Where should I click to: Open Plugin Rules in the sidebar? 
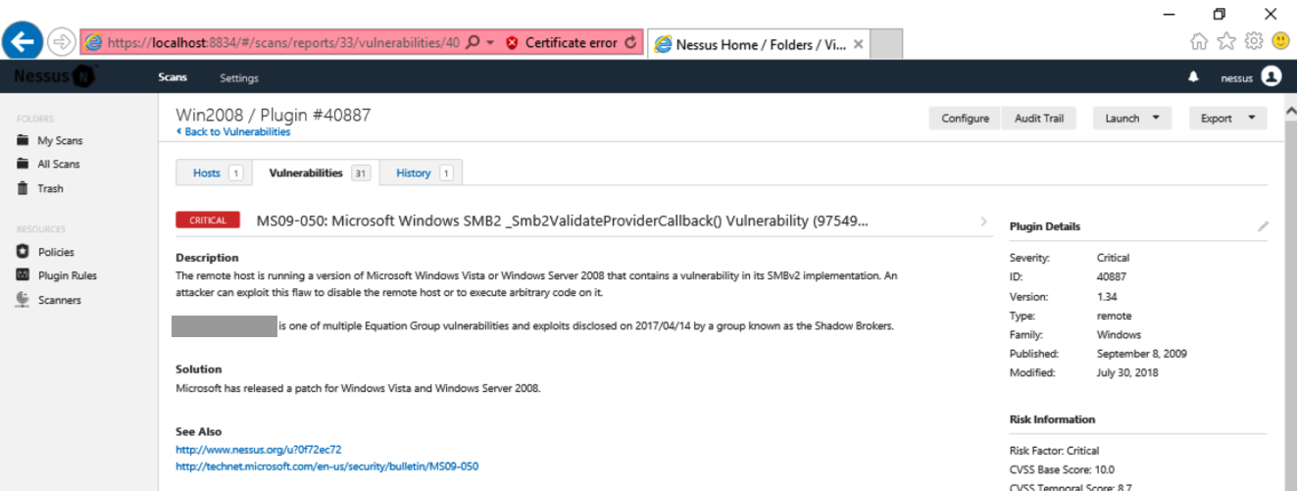tap(57, 275)
